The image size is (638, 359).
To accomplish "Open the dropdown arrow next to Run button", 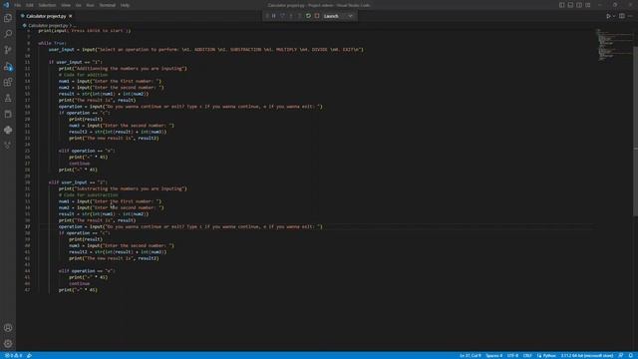I will click(x=614, y=16).
